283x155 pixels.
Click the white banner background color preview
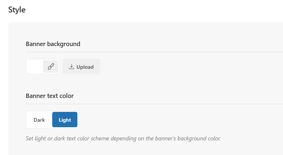click(x=35, y=67)
